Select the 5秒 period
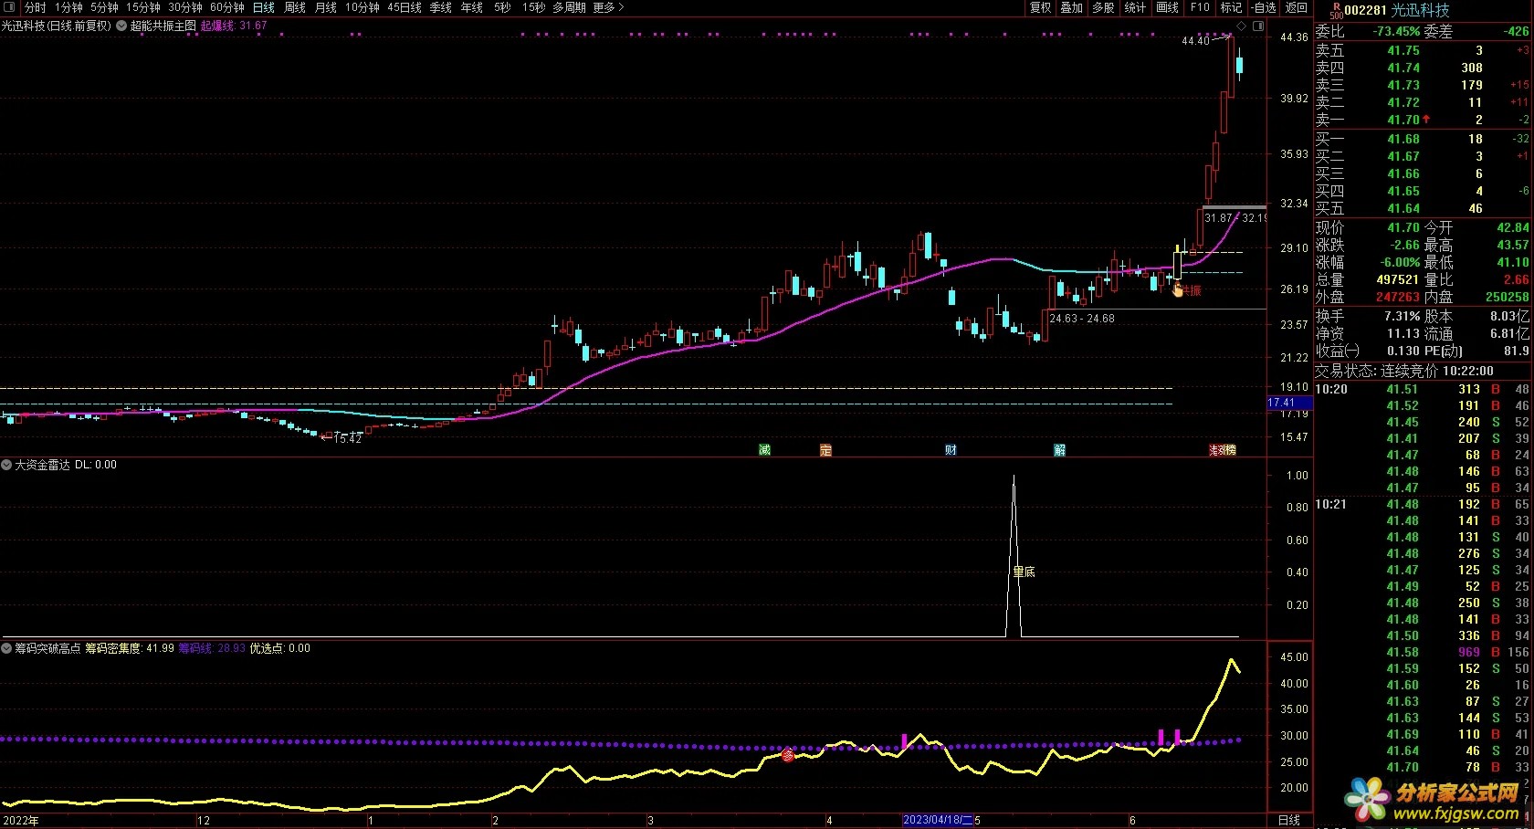This screenshot has height=829, width=1534. [503, 7]
